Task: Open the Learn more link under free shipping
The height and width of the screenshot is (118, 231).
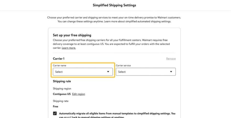Action: point(69,48)
